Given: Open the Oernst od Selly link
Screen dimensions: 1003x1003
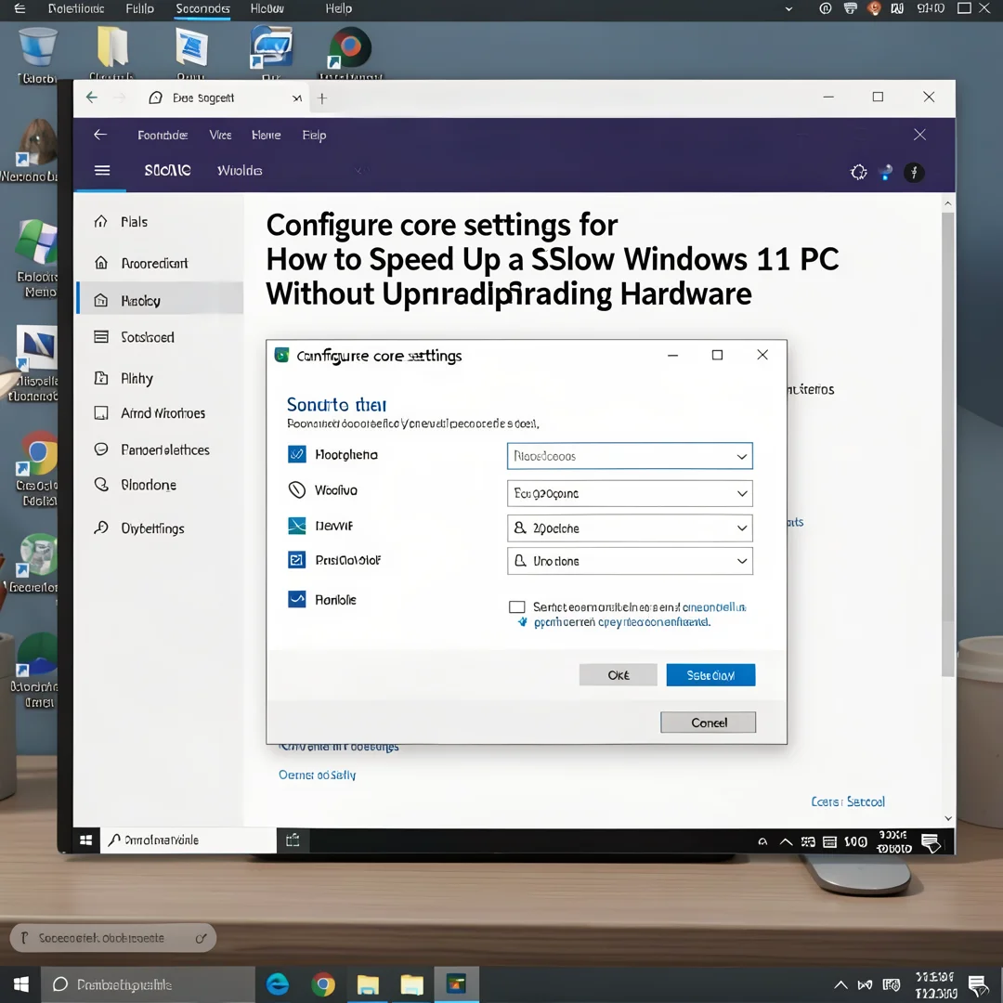Looking at the screenshot, I should click(x=318, y=775).
